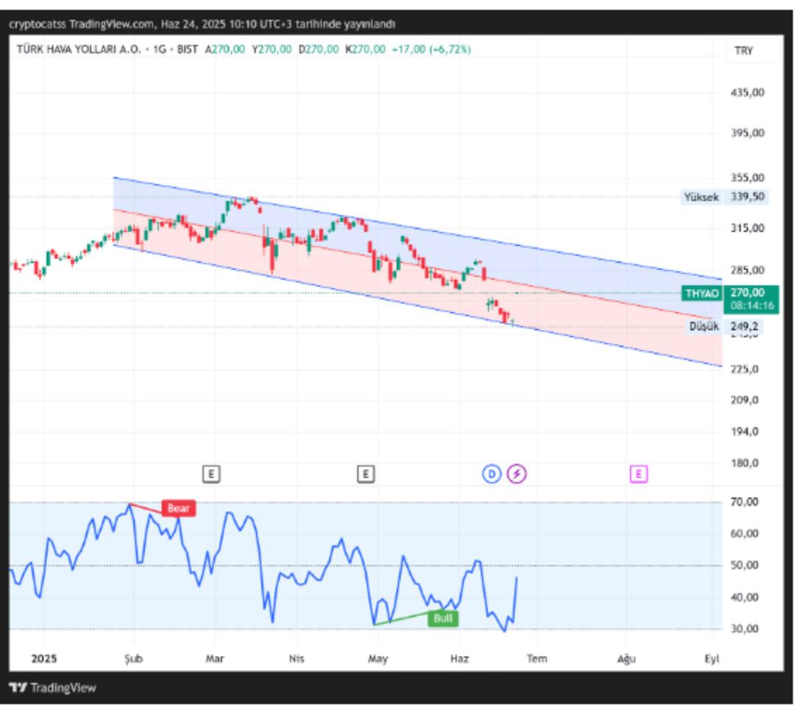Click the RSI 70,00 level label

pyautogui.click(x=744, y=502)
